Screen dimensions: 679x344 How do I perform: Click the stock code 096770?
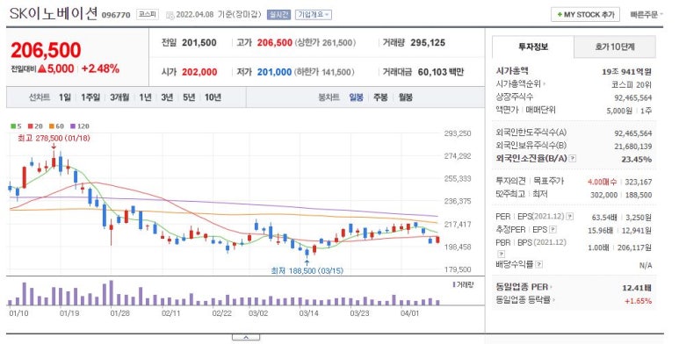coord(116,15)
